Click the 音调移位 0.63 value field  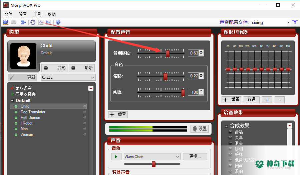point(194,53)
